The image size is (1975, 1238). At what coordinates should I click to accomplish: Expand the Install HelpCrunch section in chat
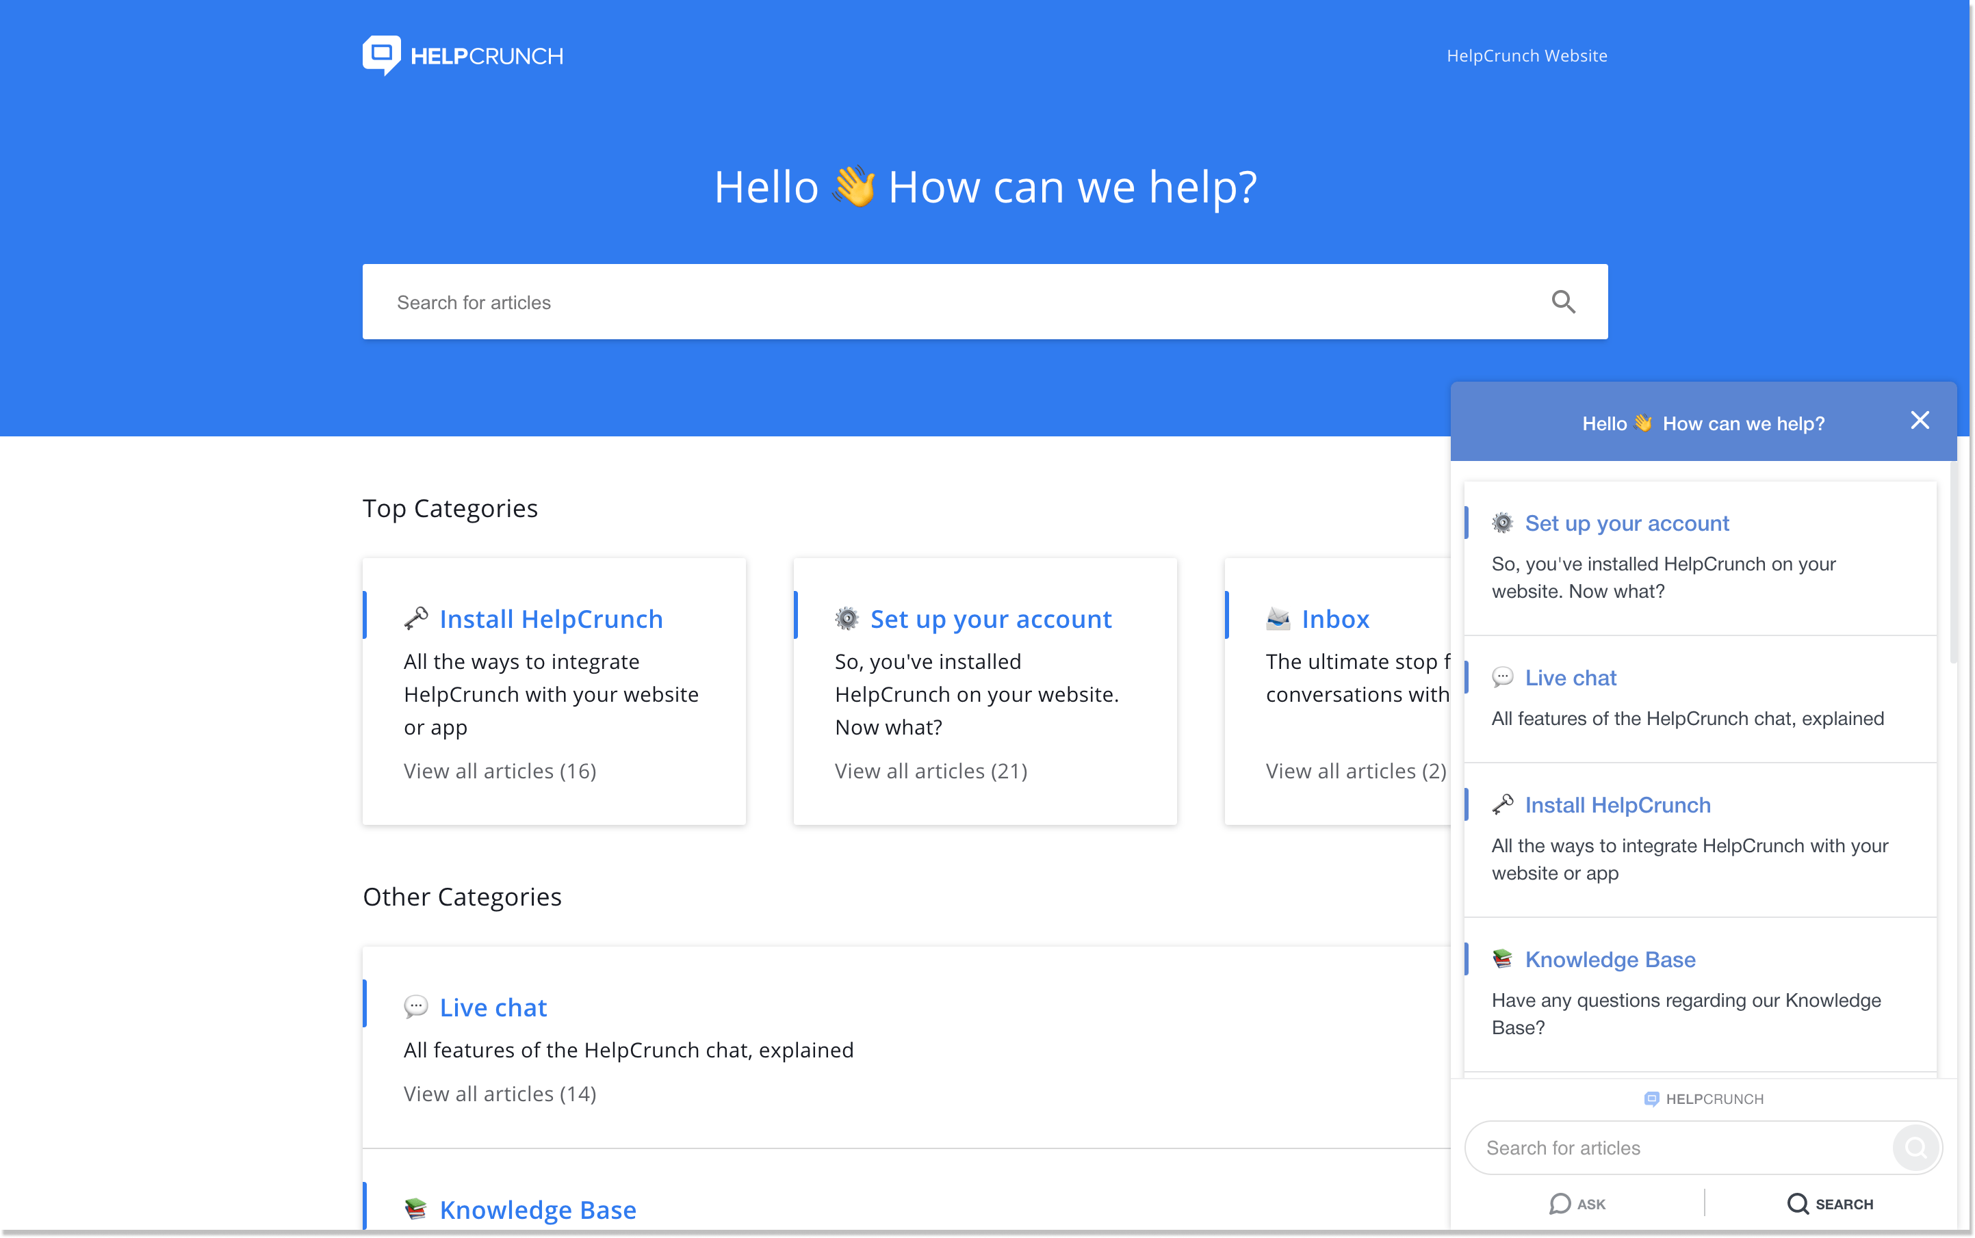pos(1618,806)
